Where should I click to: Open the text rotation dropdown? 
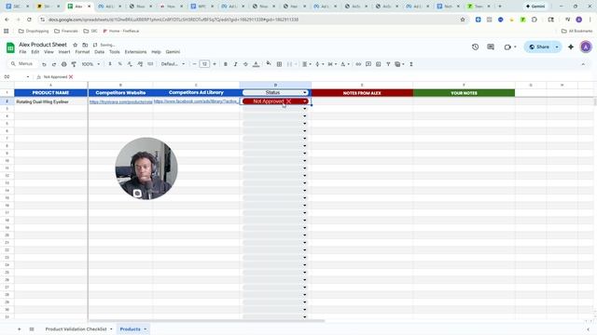[344, 64]
